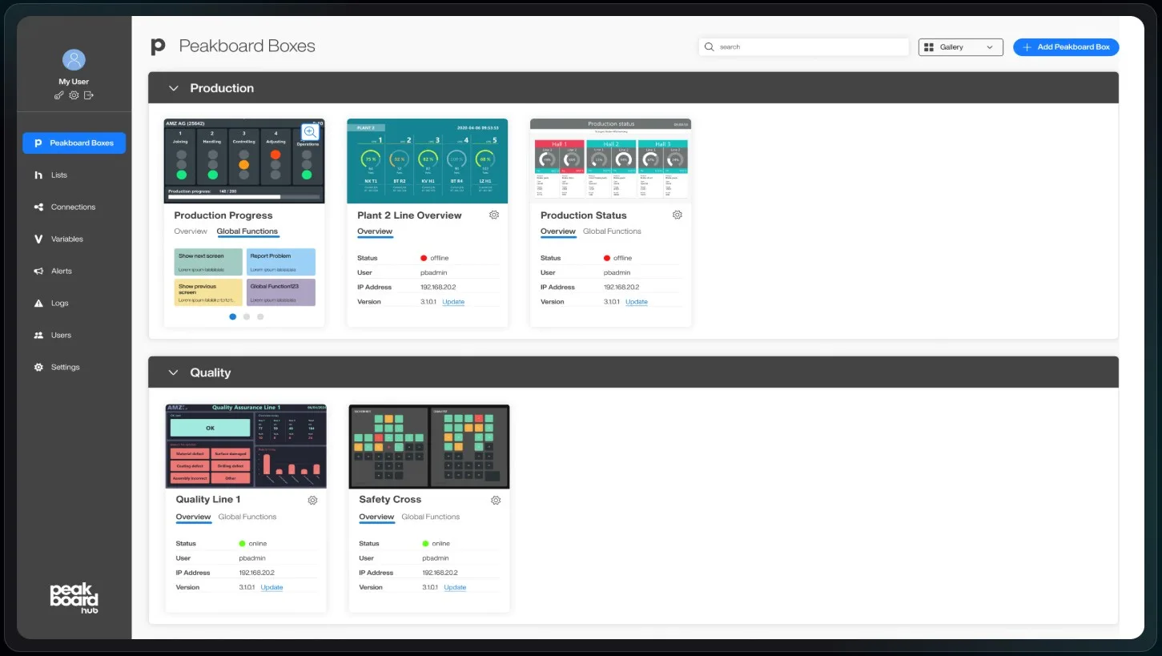Open Global Functions tab on Production Status

point(612,231)
